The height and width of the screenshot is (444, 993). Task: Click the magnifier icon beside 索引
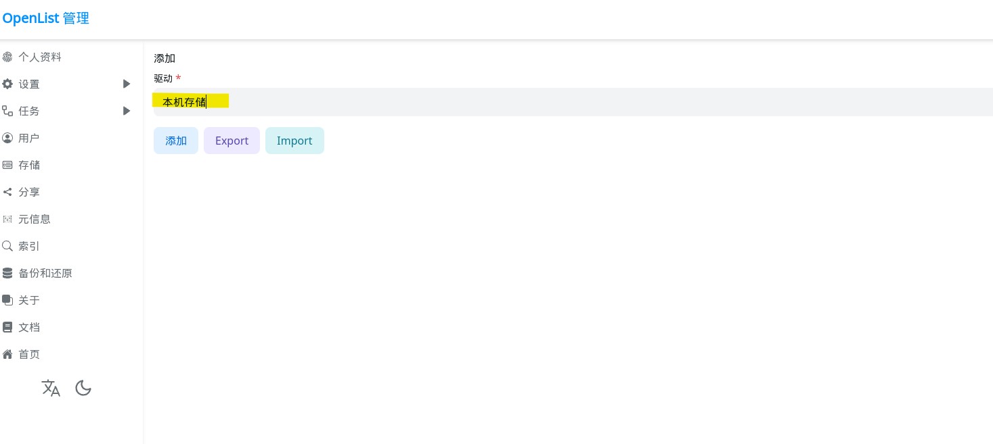click(7, 246)
